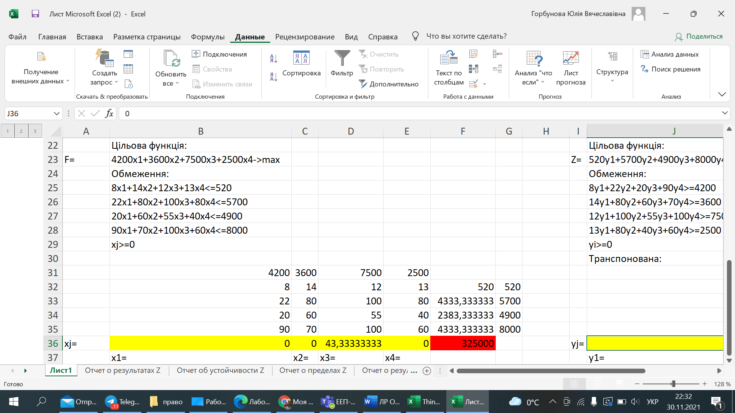Expand the Data Validation dropdown arrow
This screenshot has height=413, width=735.
coord(485,84)
